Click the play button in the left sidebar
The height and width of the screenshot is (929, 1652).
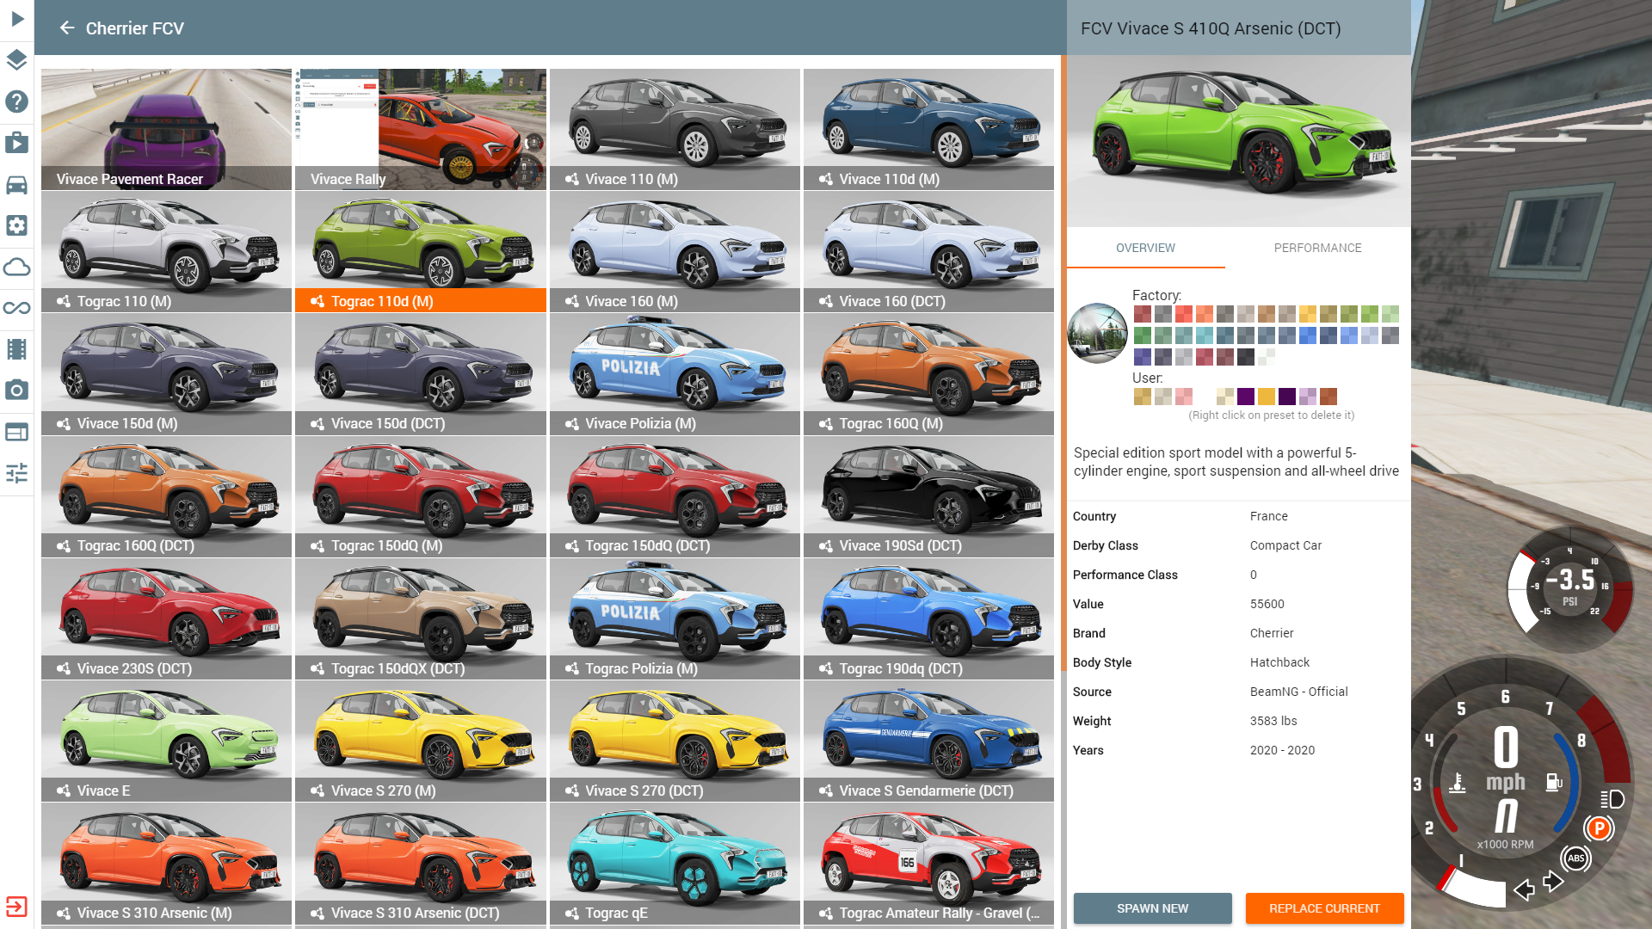pos(17,19)
